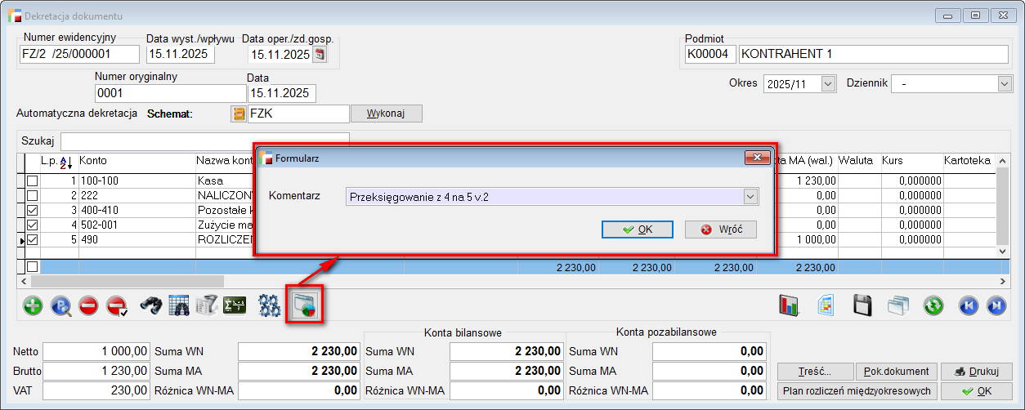Click the Numer oryginalny input field

(x=168, y=94)
